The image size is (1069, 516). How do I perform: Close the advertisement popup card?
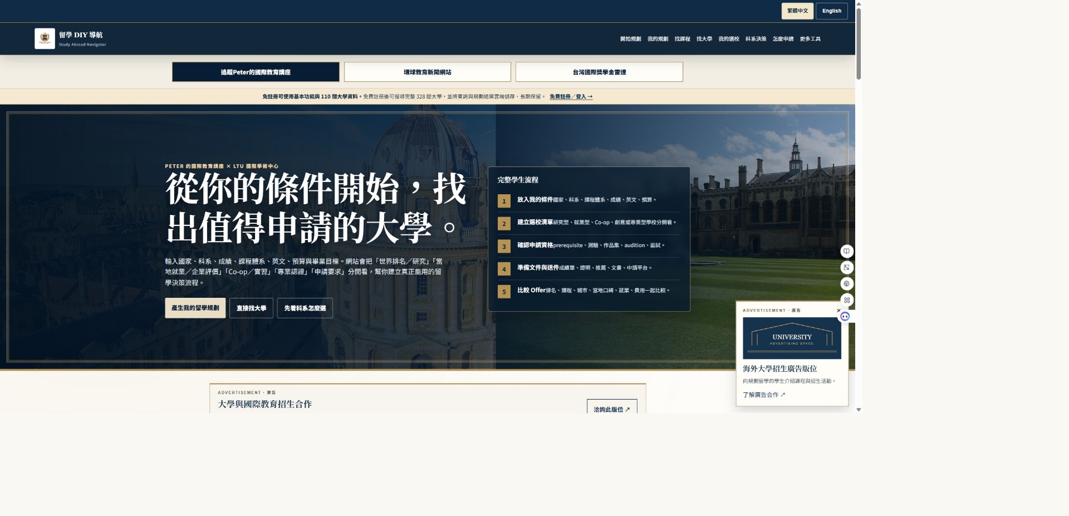coord(838,310)
